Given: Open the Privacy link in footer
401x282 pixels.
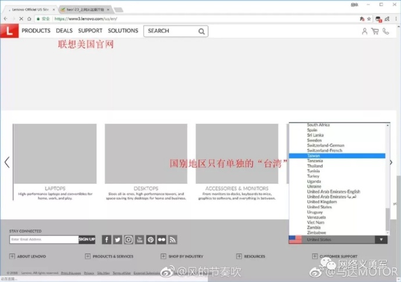Looking at the screenshot, I should pos(89,273).
